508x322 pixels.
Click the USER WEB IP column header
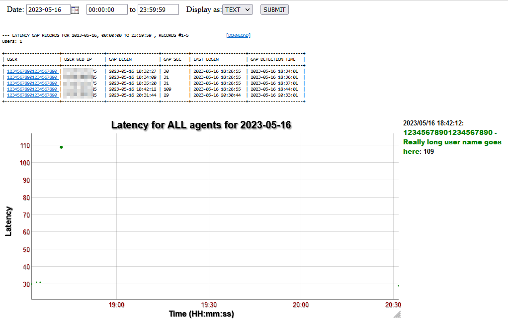pyautogui.click(x=78, y=59)
